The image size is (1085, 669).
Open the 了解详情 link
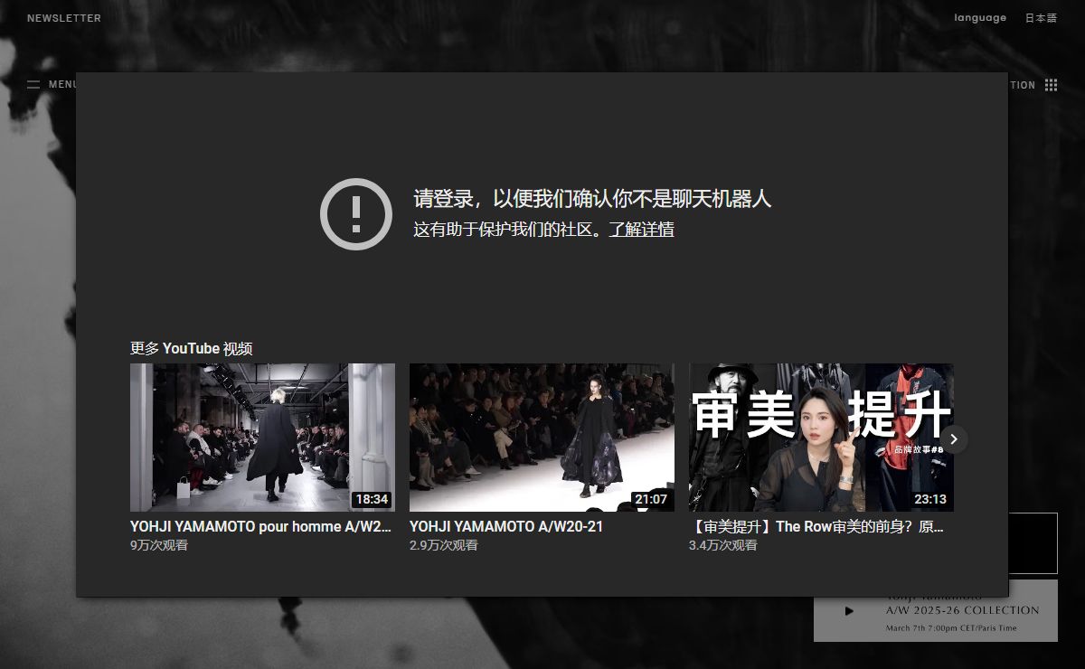coord(641,230)
